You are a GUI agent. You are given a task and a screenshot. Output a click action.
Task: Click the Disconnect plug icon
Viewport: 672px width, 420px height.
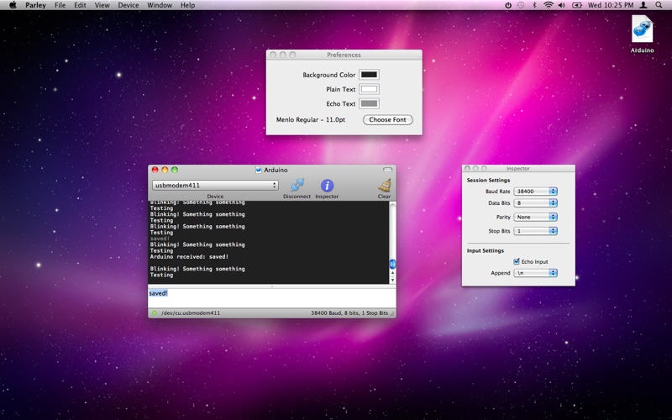coord(297,185)
